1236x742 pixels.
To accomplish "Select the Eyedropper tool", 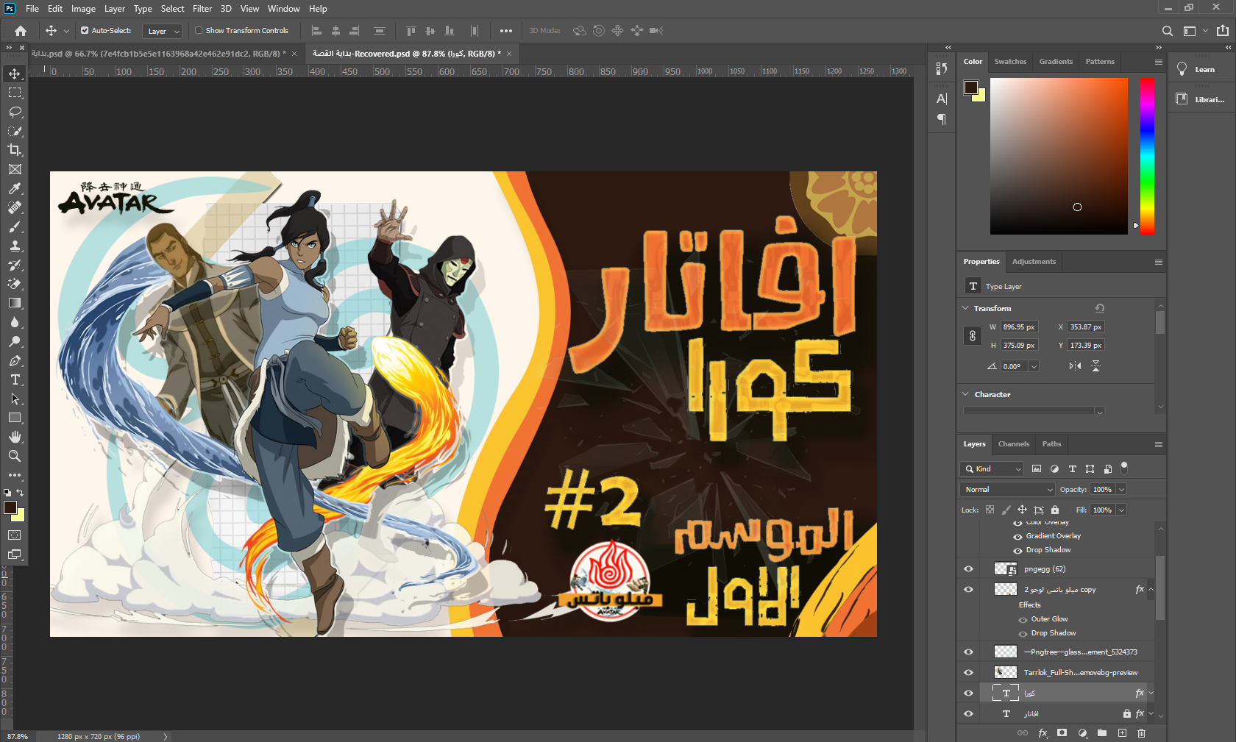I will [15, 188].
